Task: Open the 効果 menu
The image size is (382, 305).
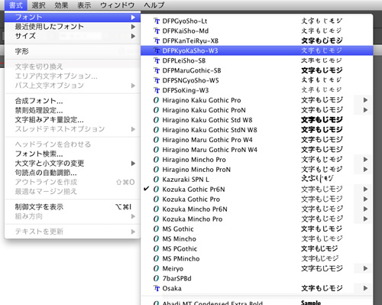Action: [61, 5]
